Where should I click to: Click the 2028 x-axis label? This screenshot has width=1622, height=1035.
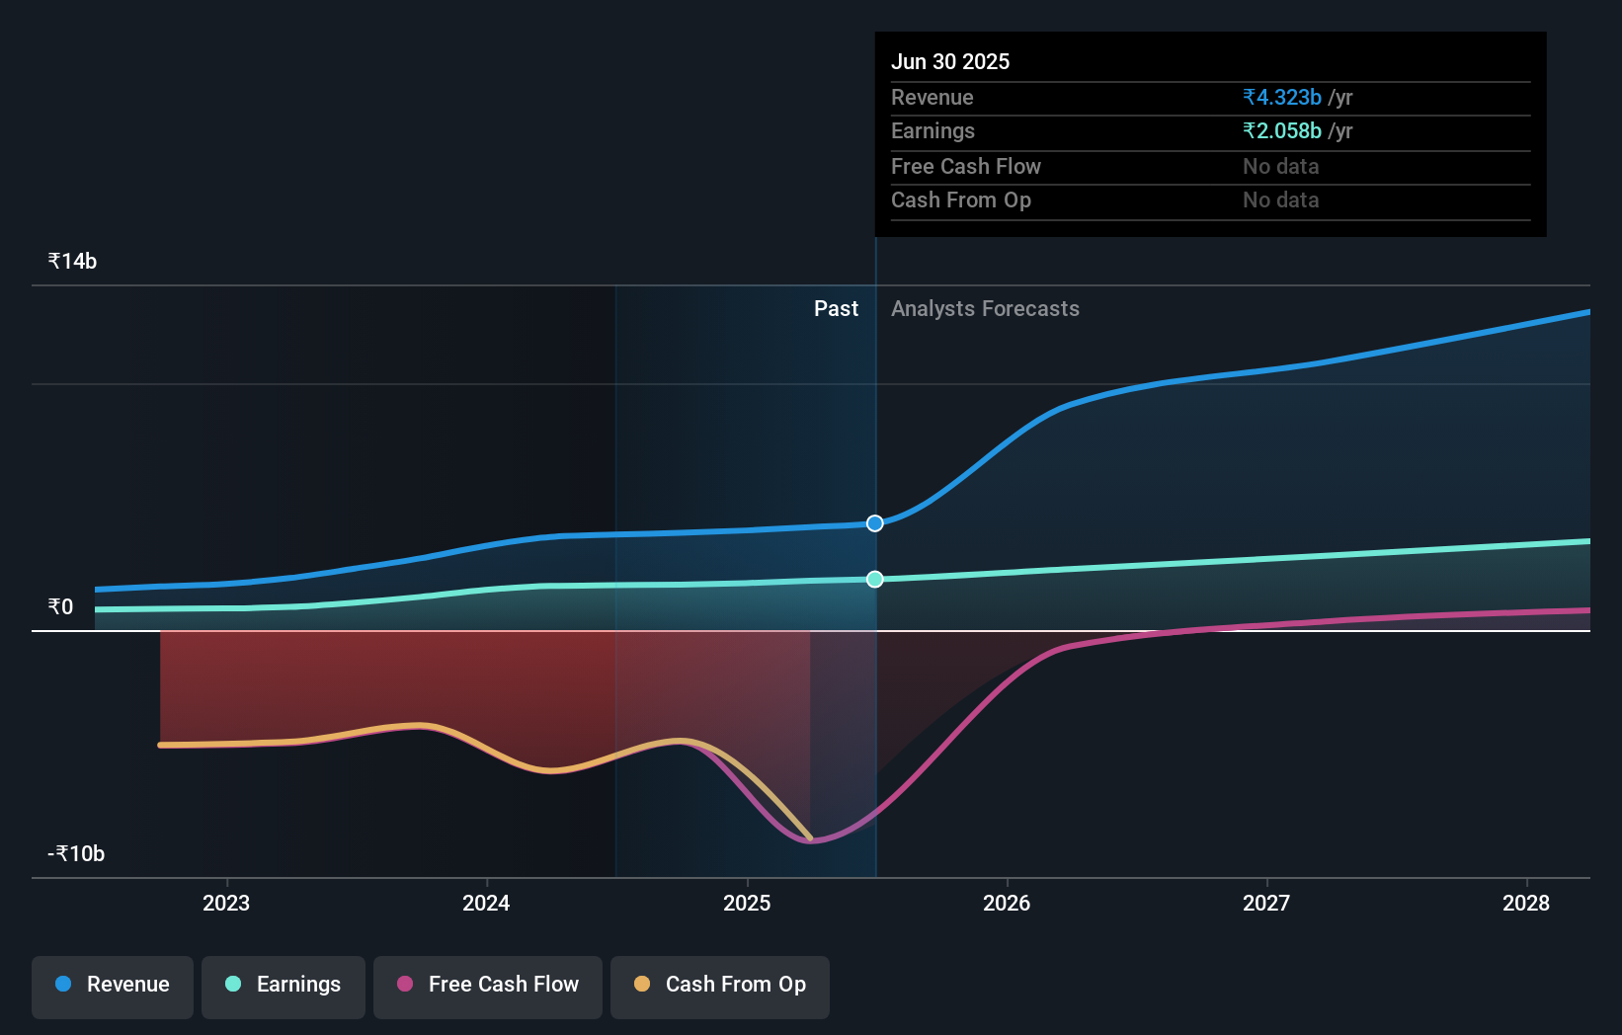[x=1526, y=903]
